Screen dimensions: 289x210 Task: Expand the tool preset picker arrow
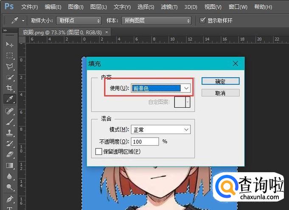pos(23,20)
